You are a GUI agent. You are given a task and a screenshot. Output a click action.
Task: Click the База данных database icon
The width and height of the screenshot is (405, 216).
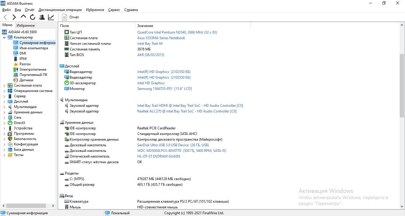(10, 150)
